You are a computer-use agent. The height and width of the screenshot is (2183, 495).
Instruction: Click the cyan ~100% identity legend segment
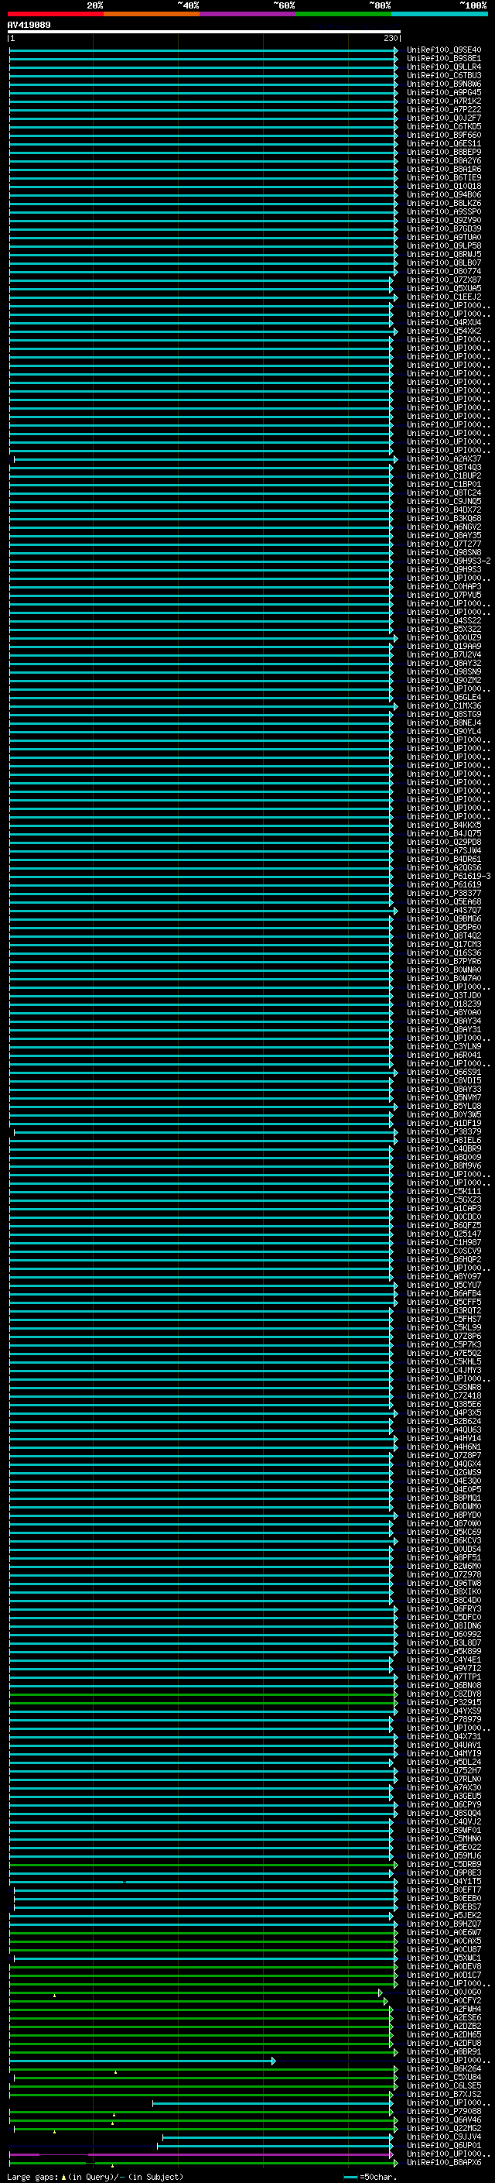pos(439,14)
